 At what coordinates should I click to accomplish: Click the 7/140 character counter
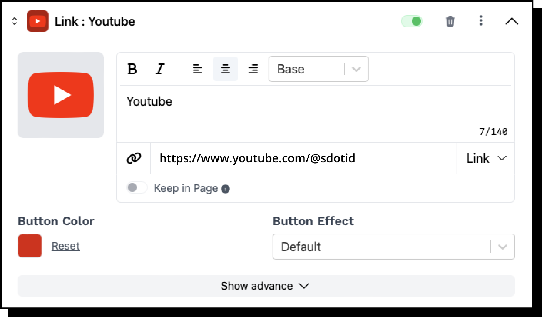coord(493,132)
